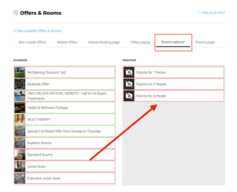Select the Offers popup tab
This screenshot has height=192, width=237.
141,42
